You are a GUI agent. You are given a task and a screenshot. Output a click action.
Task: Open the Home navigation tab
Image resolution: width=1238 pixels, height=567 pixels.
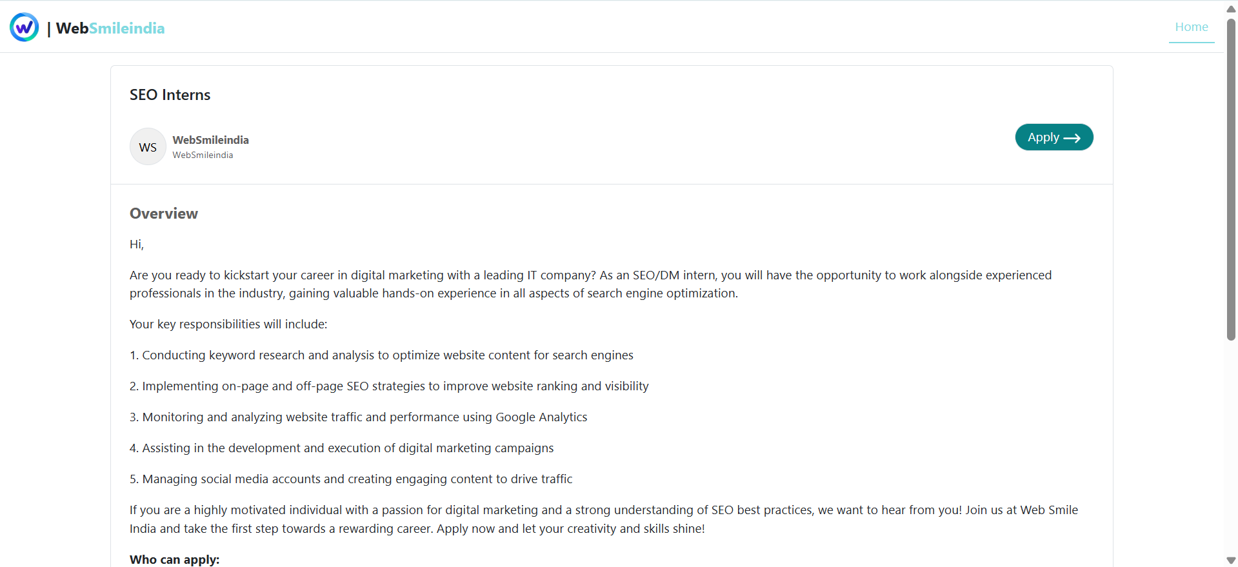tap(1191, 27)
